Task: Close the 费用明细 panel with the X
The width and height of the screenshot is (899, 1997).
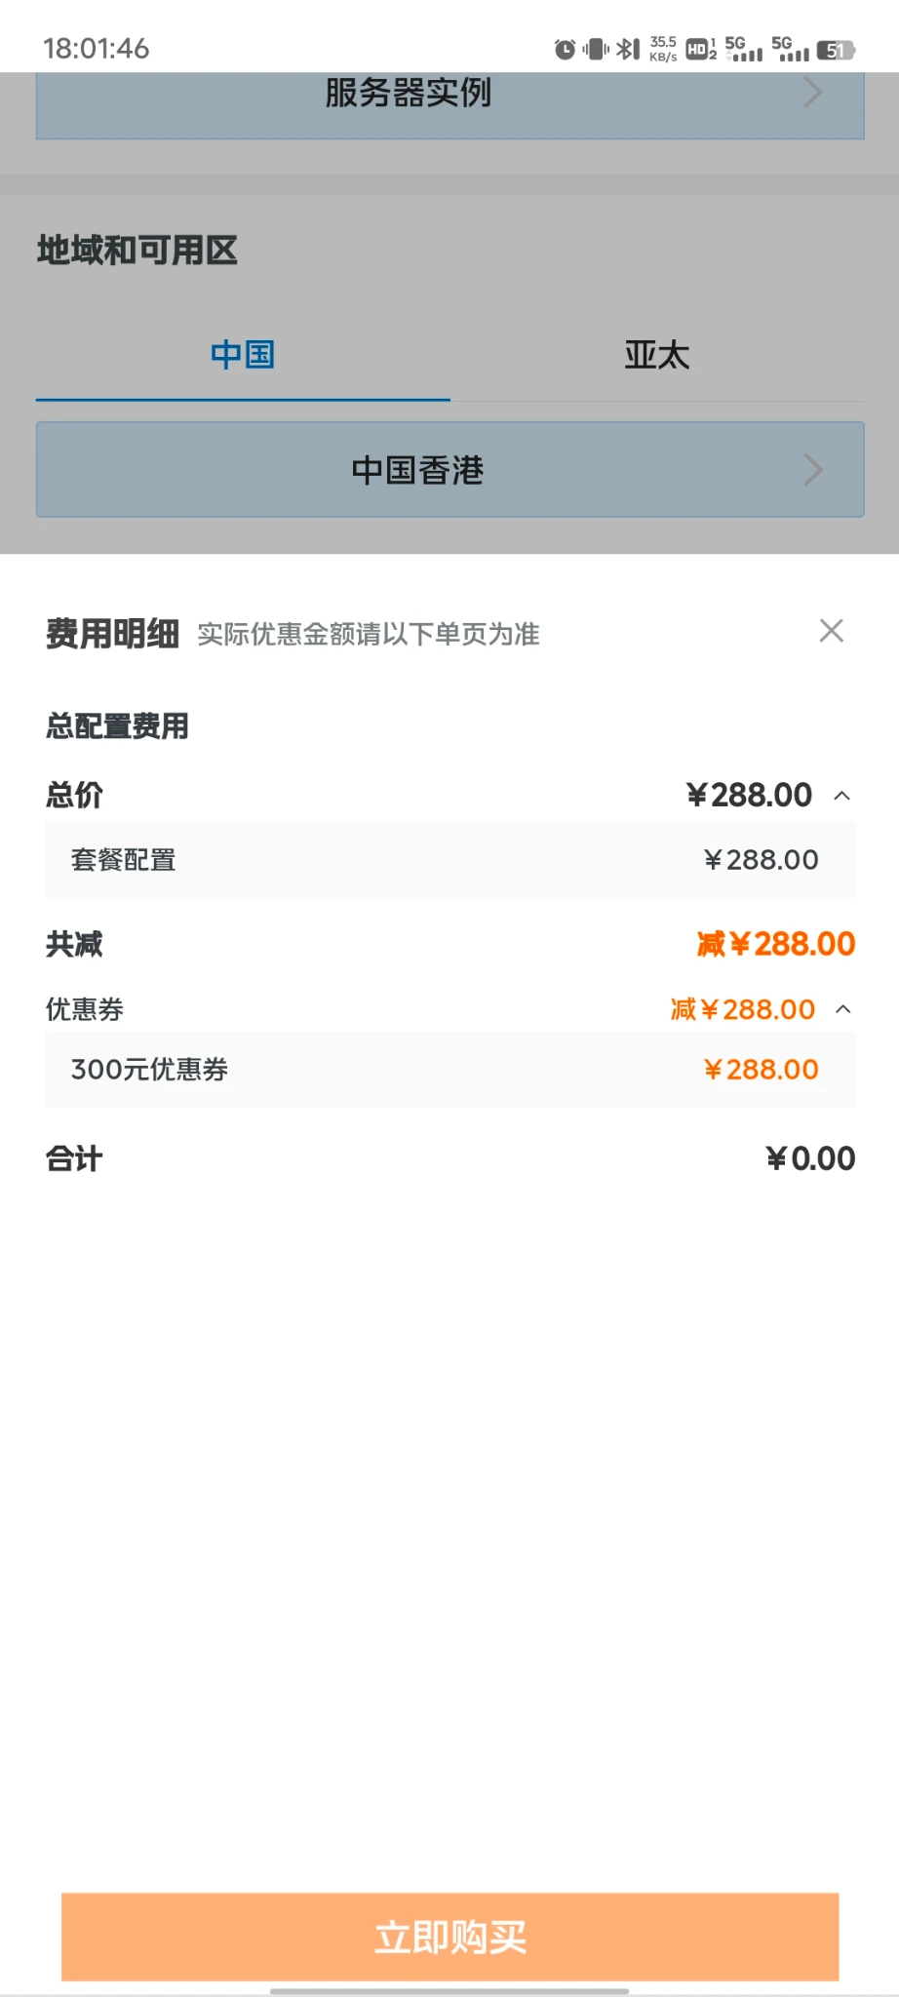Action: (831, 631)
